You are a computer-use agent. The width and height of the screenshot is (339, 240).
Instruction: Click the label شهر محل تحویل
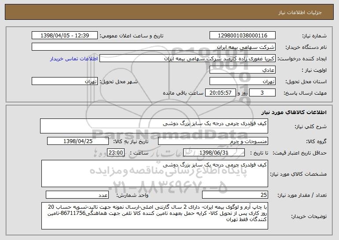[x=118, y=82]
